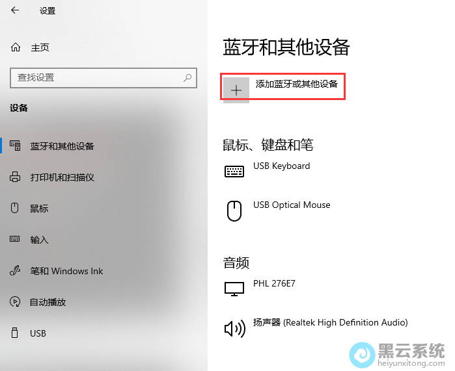This screenshot has width=455, height=371.
Task: Click the PHL 276E7 monitor icon
Action: tap(234, 289)
